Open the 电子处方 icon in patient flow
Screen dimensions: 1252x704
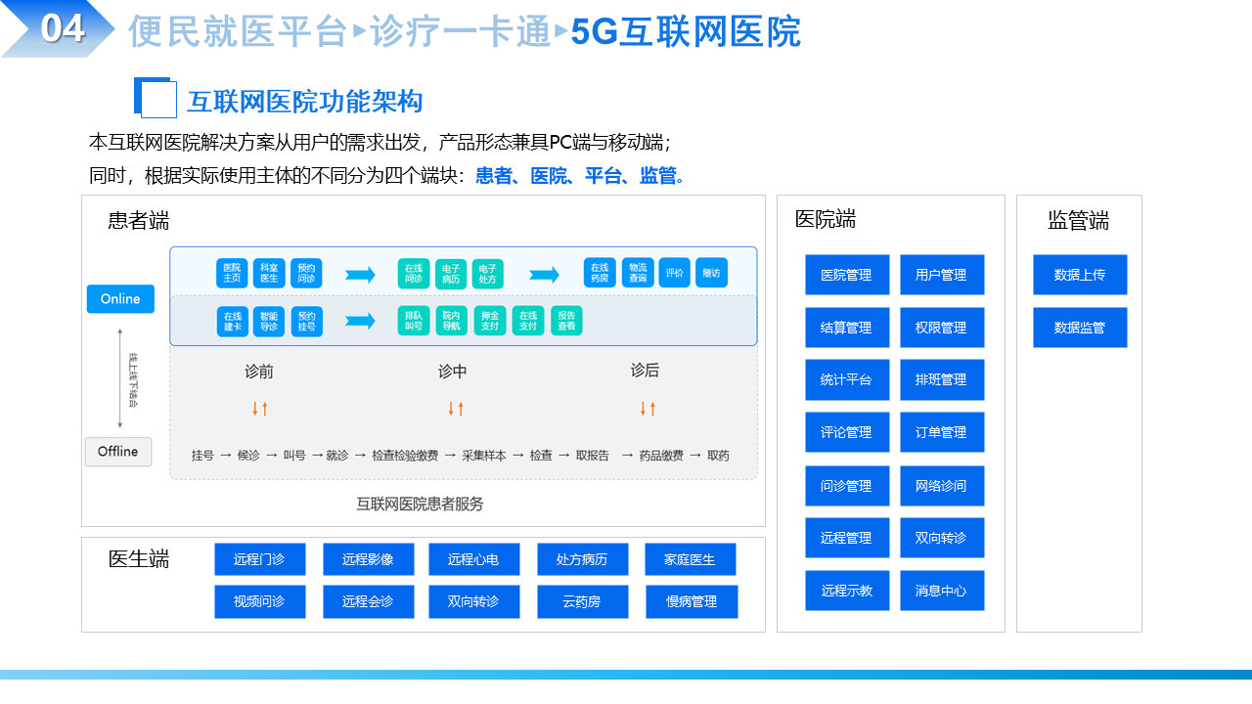(x=487, y=273)
